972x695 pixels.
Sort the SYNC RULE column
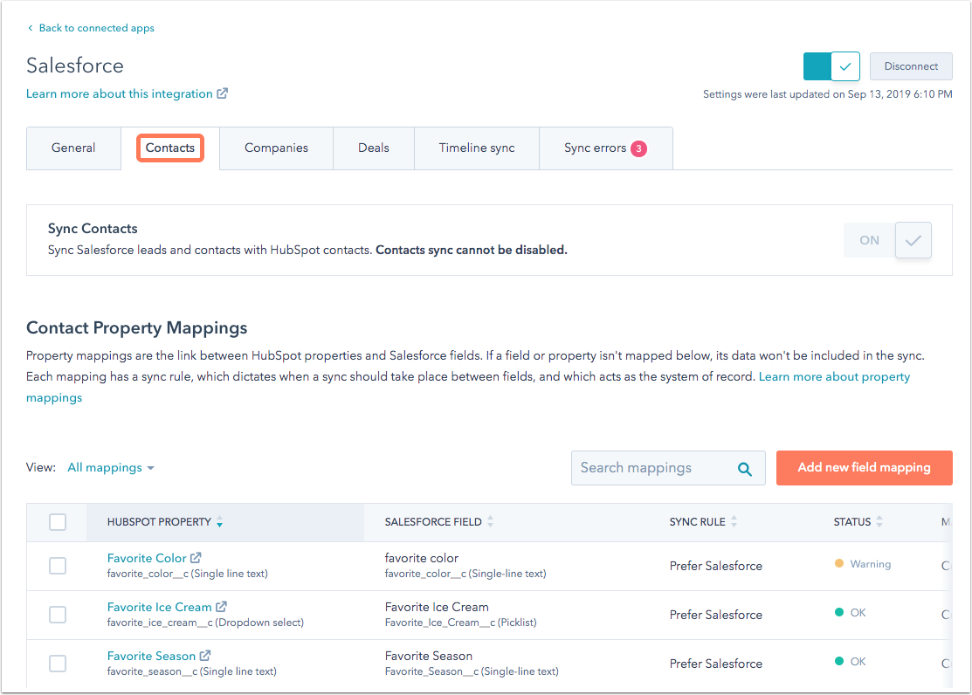click(733, 521)
